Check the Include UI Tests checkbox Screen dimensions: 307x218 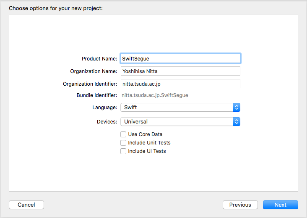(123, 151)
